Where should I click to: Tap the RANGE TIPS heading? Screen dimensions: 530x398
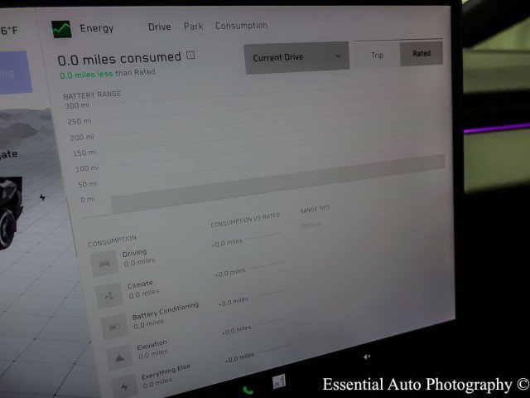pos(315,210)
